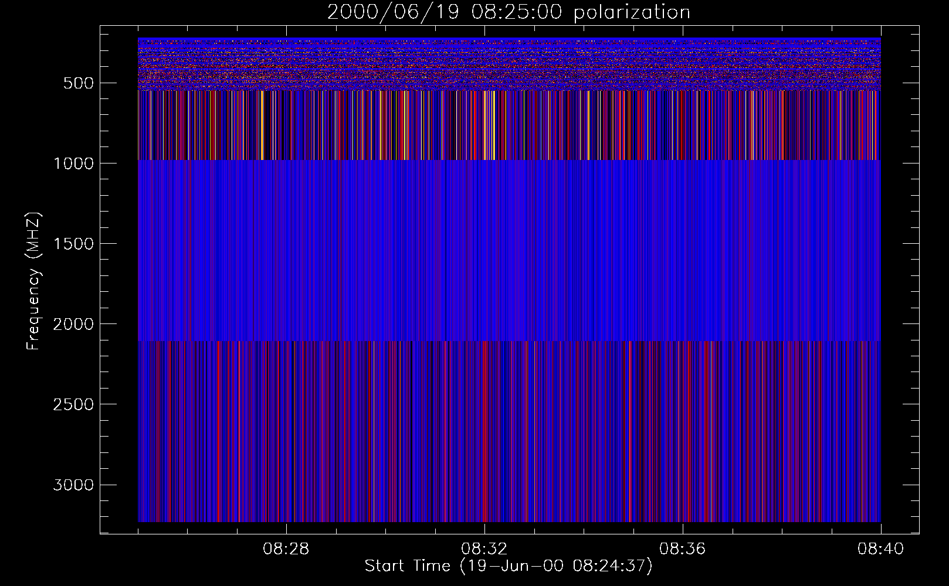Click the 500 frequency tick label
The image size is (949, 586).
click(79, 83)
